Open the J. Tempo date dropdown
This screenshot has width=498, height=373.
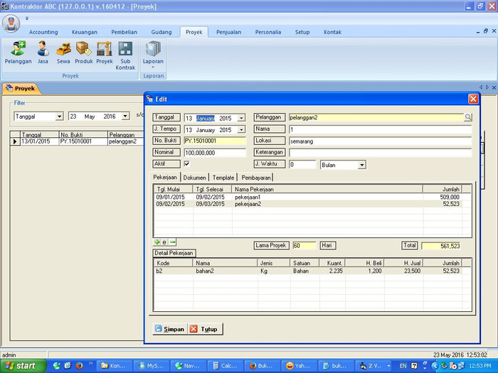241,130
